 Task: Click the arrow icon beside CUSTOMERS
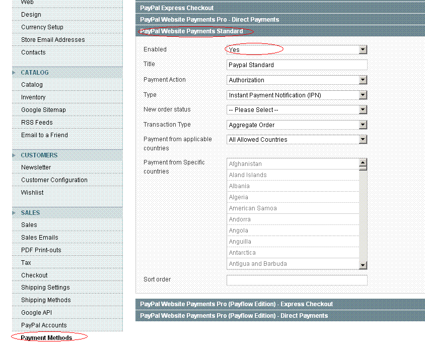pyautogui.click(x=14, y=155)
